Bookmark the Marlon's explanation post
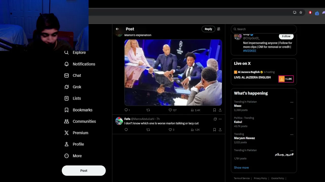Viewport: 325px width, 182px height. pyautogui.click(x=215, y=110)
